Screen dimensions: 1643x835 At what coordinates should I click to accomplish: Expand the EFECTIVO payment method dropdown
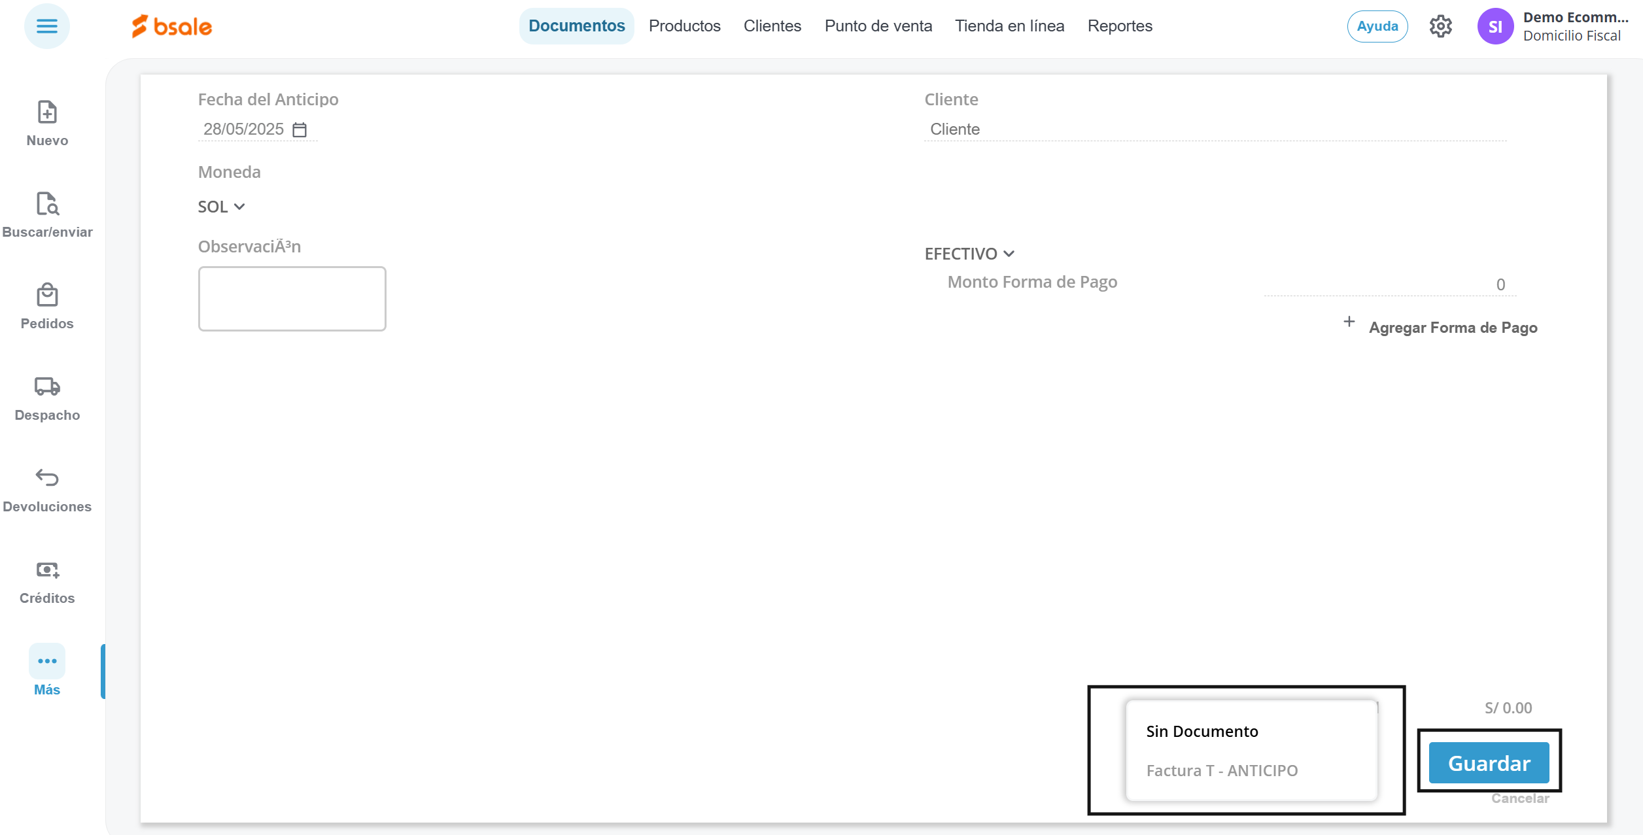point(969,254)
